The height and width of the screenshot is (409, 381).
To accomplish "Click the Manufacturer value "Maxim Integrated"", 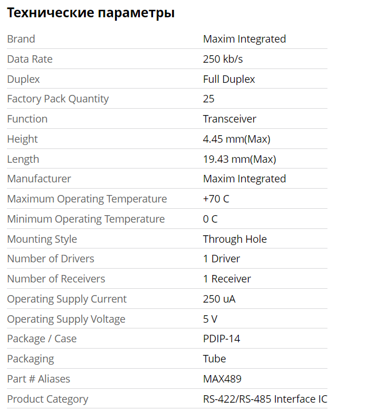I will click(x=244, y=179).
